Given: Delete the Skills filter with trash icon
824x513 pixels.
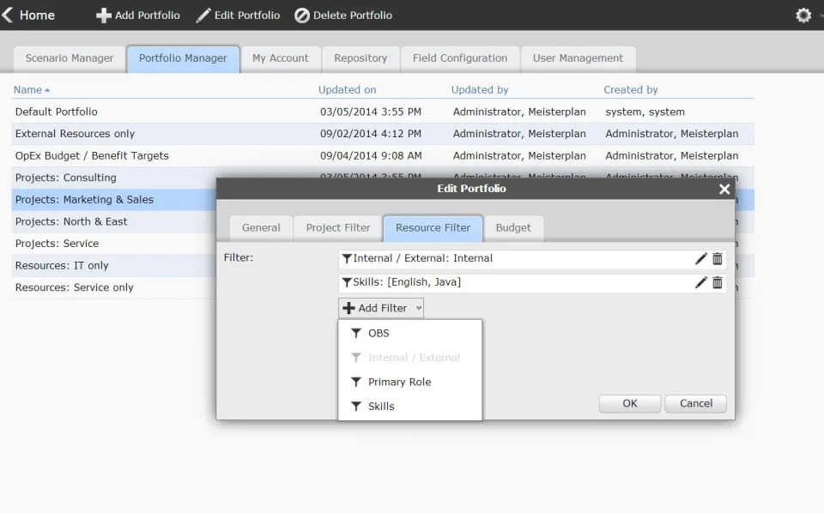Looking at the screenshot, I should tap(718, 282).
